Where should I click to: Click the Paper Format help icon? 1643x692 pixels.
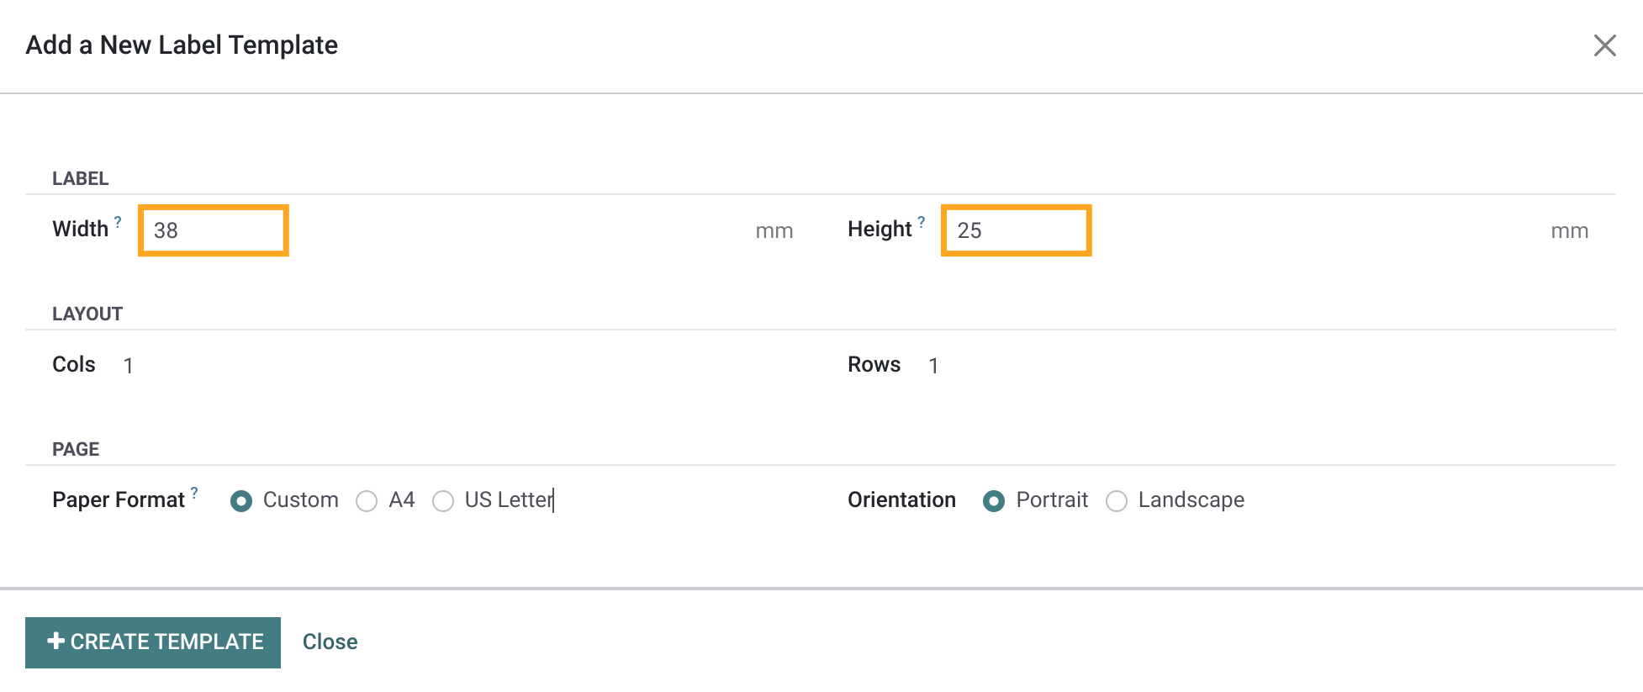click(195, 492)
